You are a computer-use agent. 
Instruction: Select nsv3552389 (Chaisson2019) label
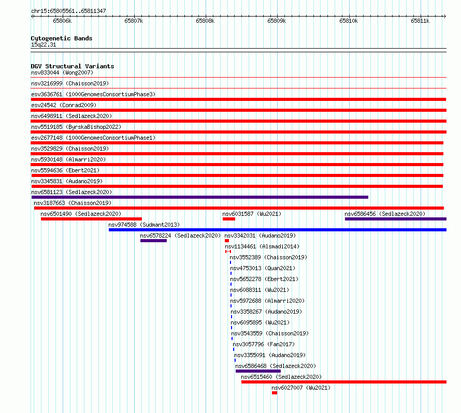pos(268,257)
